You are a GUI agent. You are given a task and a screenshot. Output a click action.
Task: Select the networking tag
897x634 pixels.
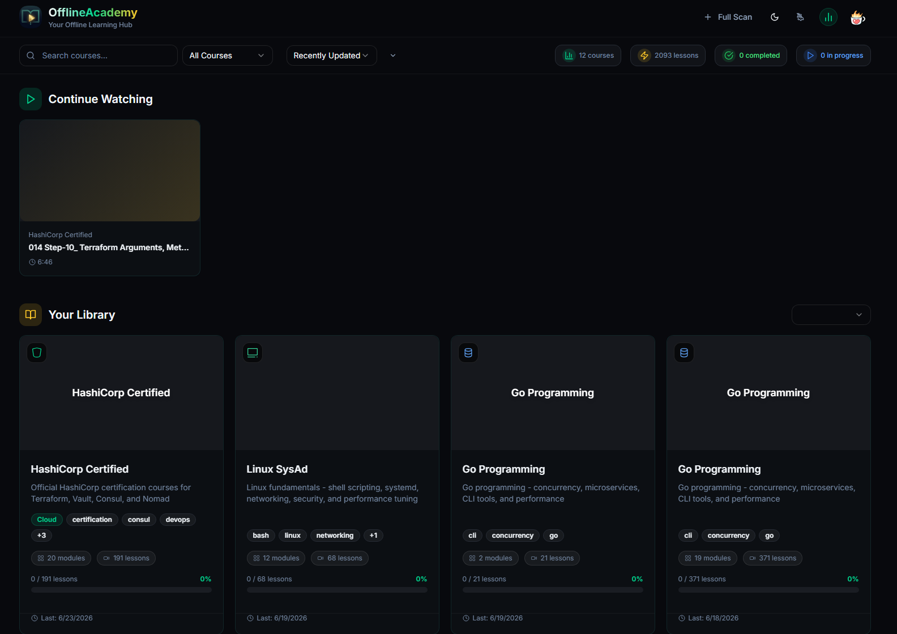(x=335, y=536)
